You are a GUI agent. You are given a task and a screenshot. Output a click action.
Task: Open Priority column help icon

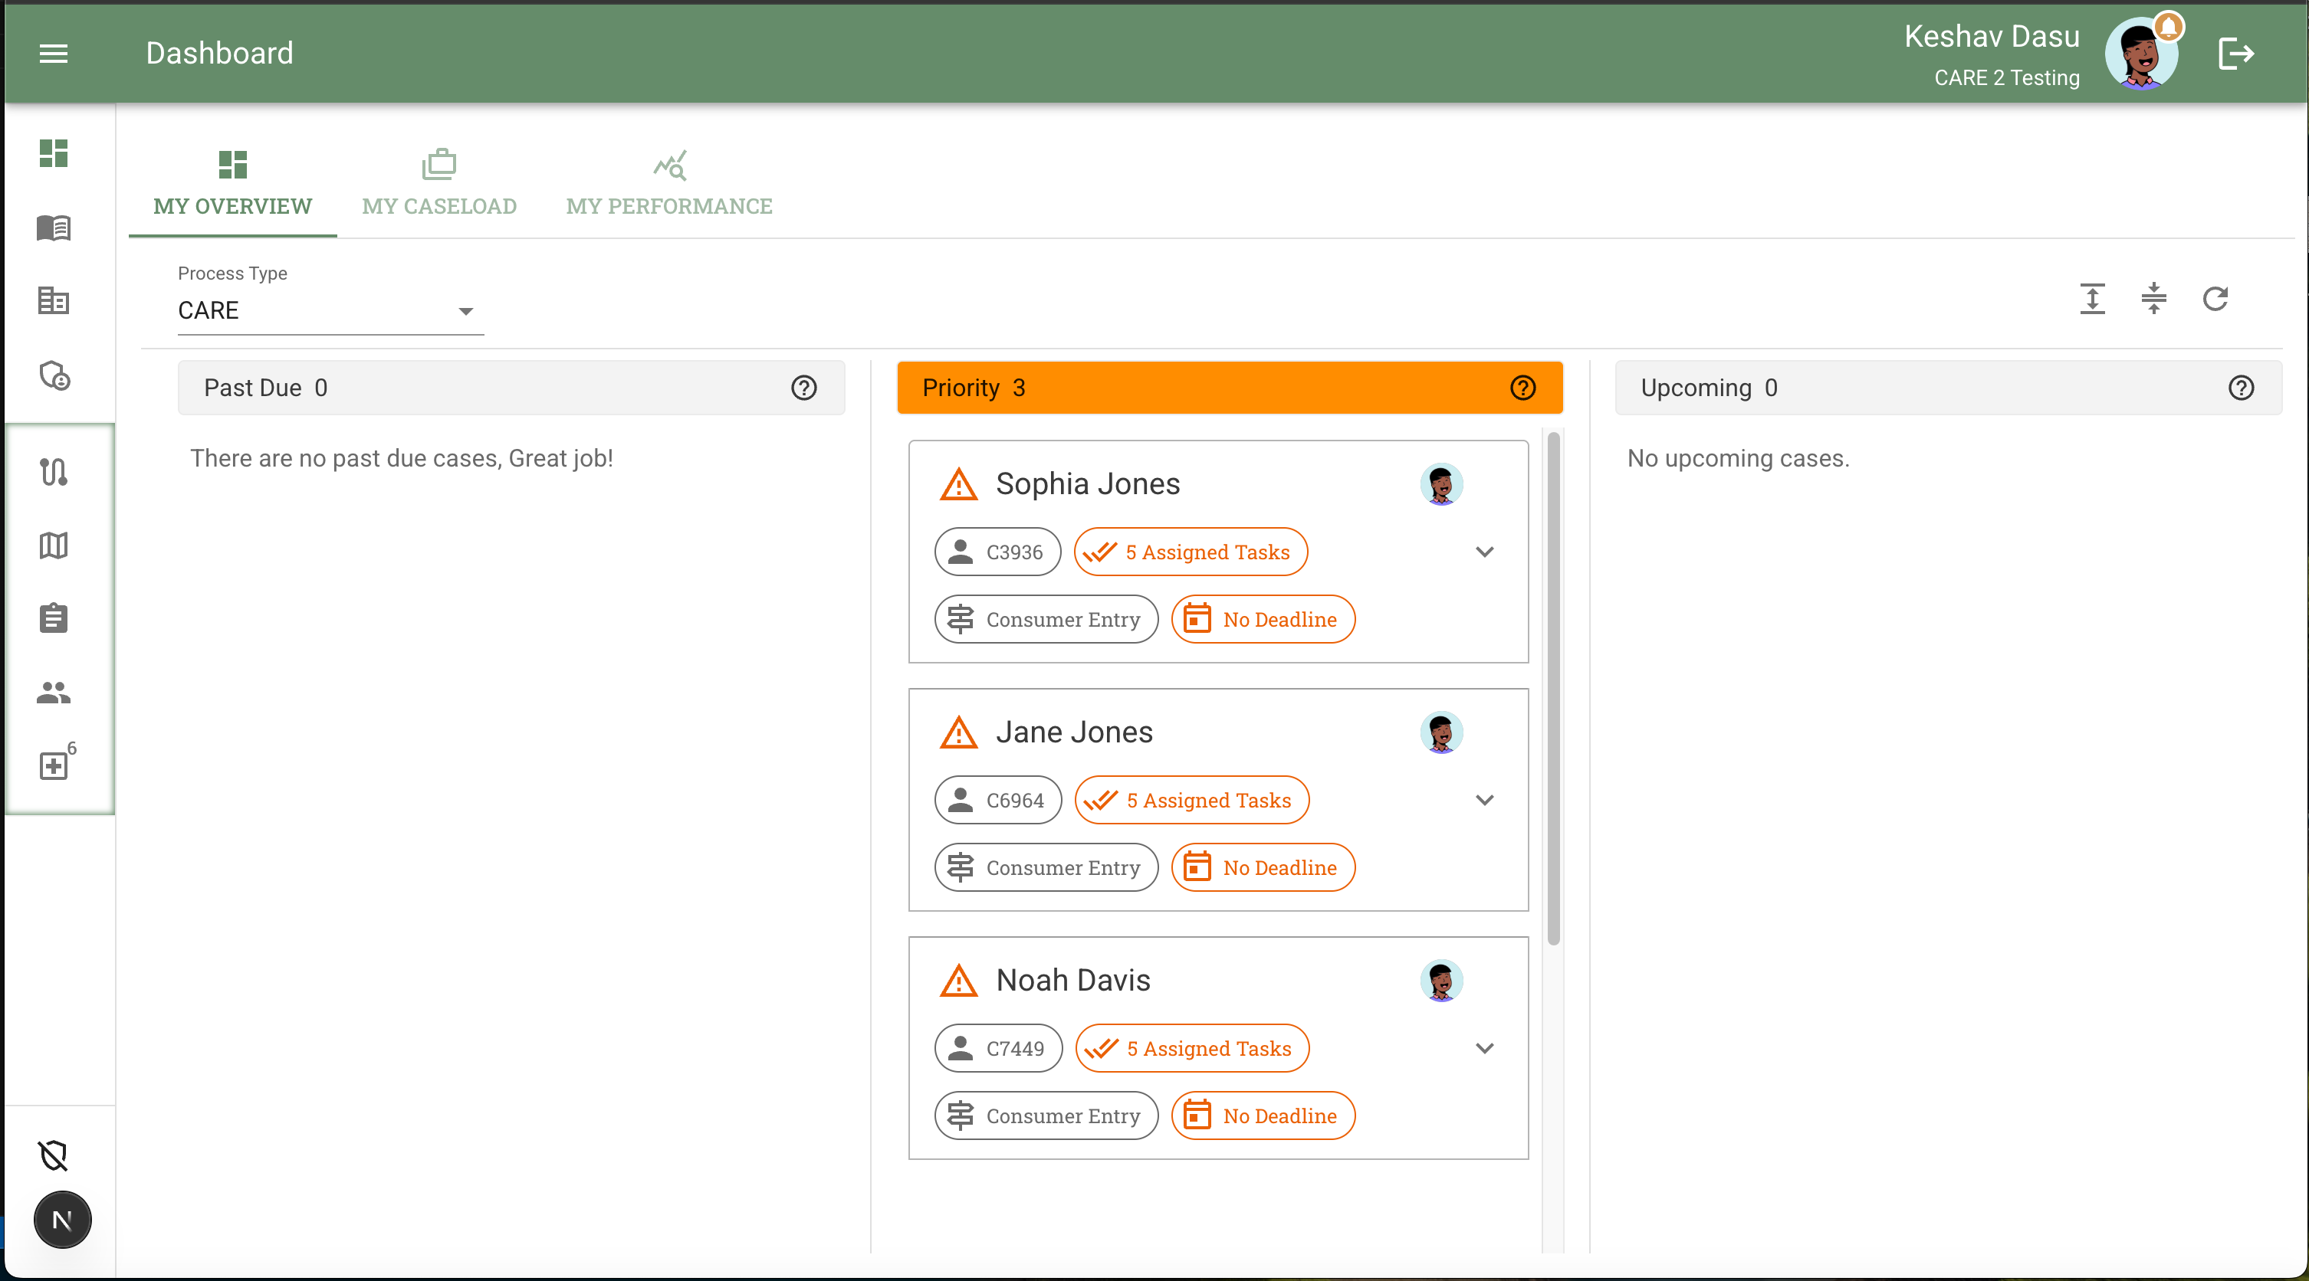[x=1523, y=388]
